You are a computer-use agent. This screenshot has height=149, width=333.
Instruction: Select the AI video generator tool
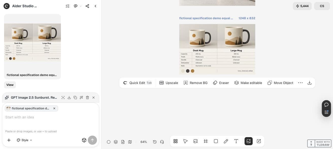click(259, 141)
